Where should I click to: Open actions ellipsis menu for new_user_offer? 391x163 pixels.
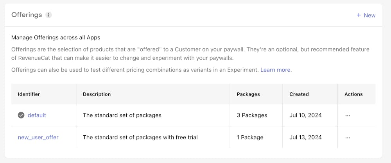tap(348, 138)
